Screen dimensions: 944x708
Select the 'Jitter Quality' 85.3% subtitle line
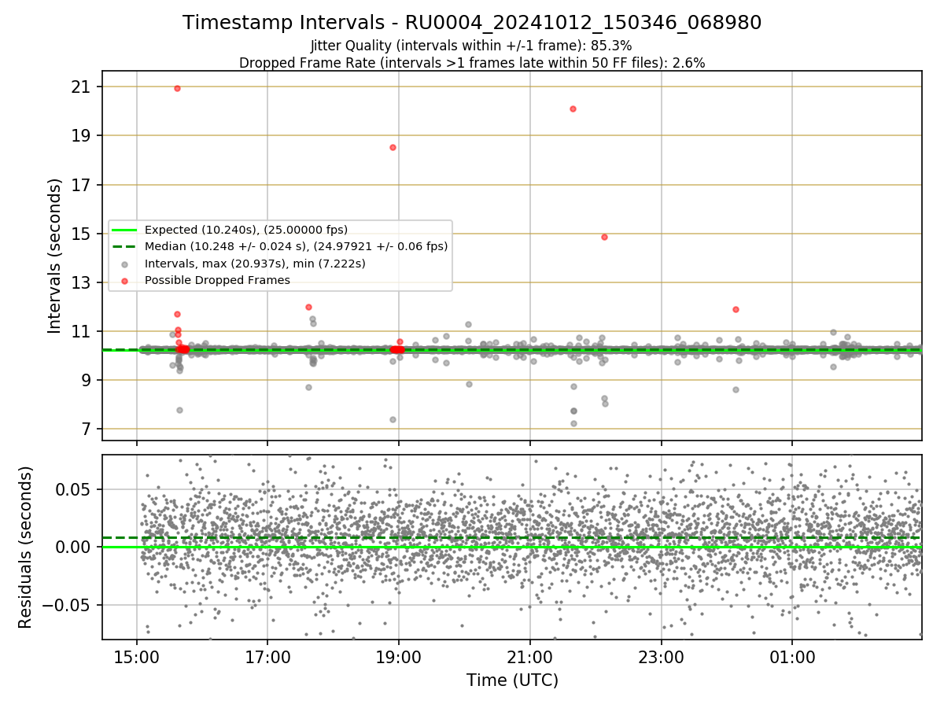click(471, 46)
